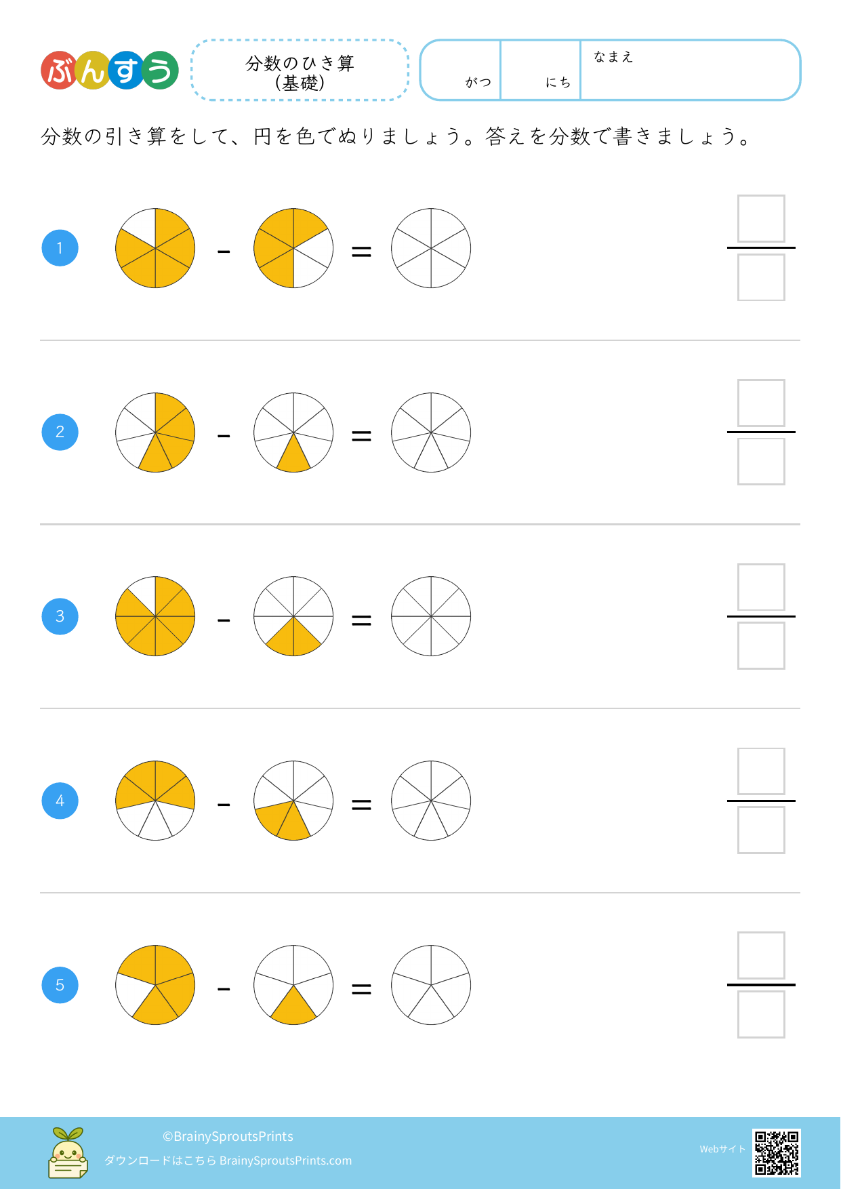Click the numerator box for problem 5
841x1189 pixels.
761,956
